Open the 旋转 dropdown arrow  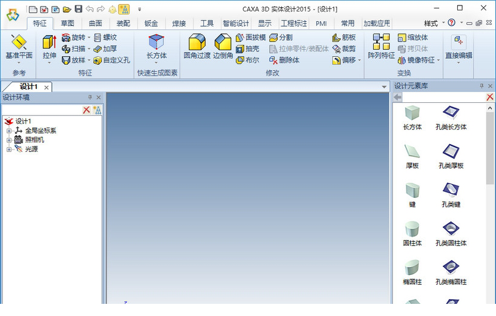pos(89,38)
